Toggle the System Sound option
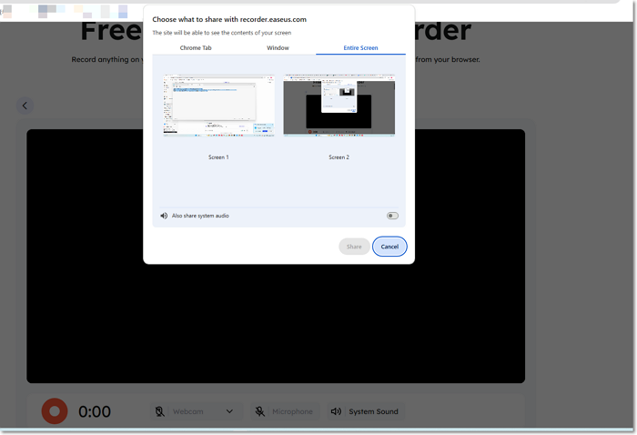637x435 pixels. coord(366,411)
